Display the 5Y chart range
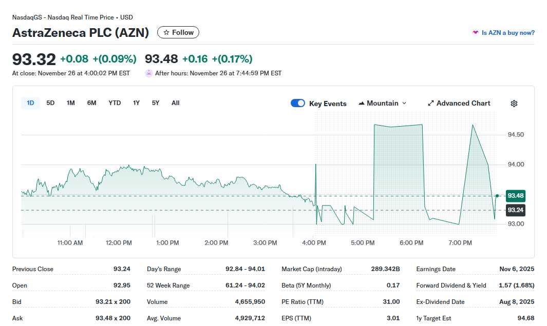 [156, 103]
